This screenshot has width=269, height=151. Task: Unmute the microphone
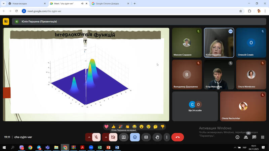click(x=97, y=137)
